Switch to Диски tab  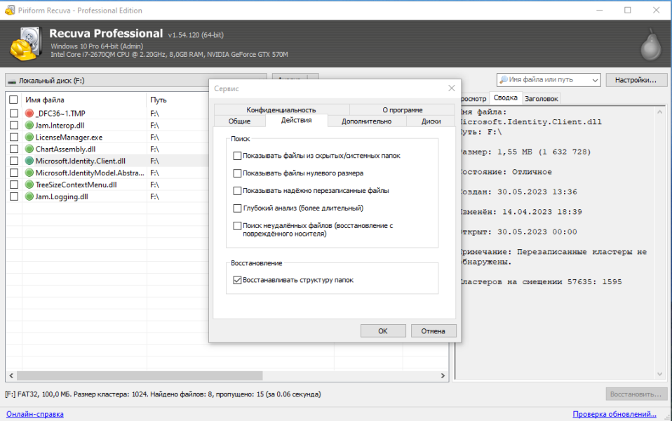tap(431, 121)
